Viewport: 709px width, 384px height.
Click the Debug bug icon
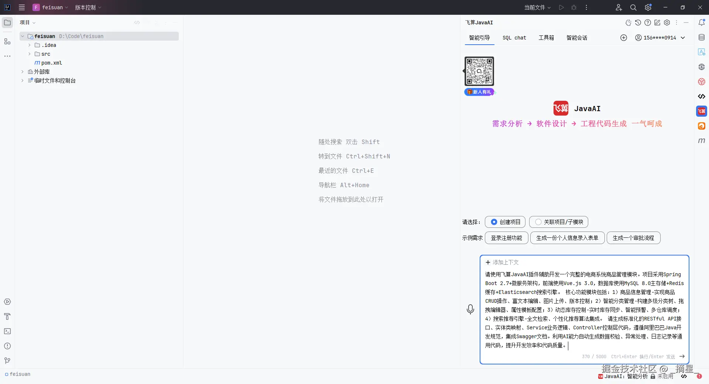pos(574,7)
